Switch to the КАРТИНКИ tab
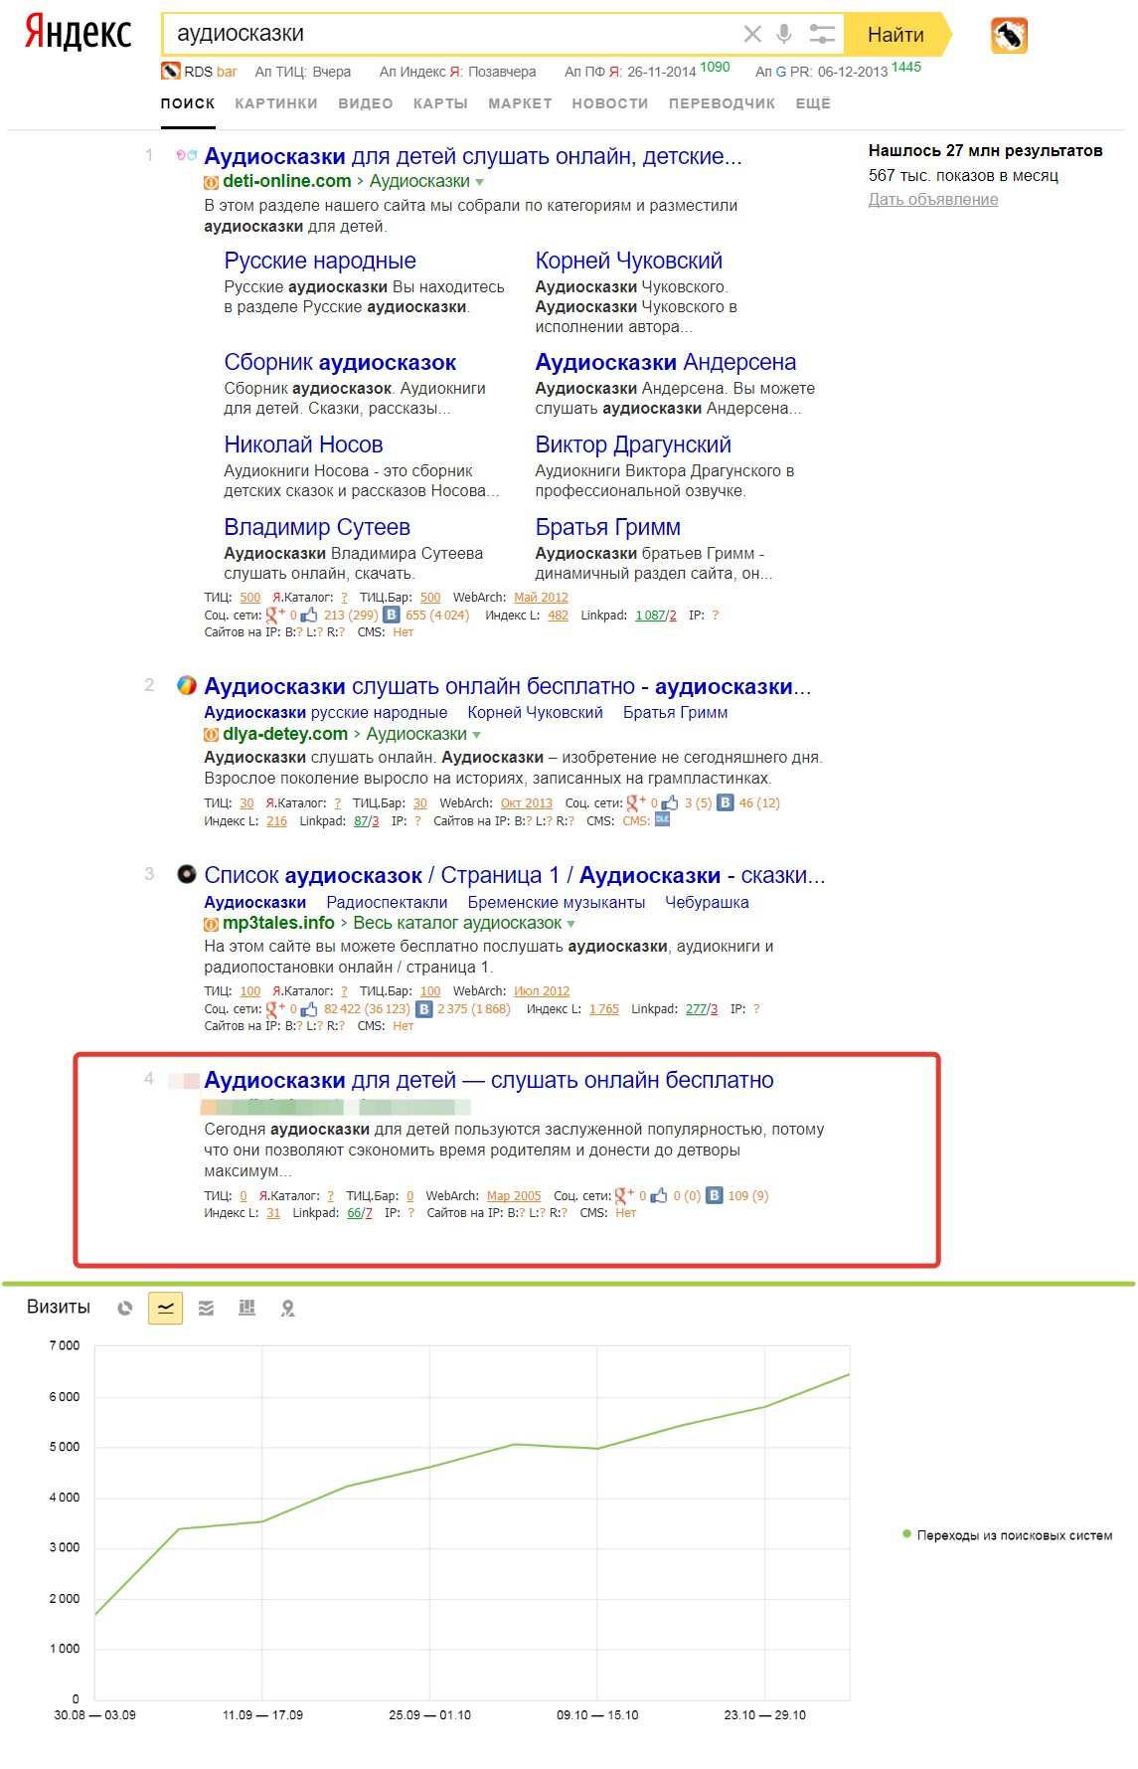Image resolution: width=1138 pixels, height=1769 pixels. [276, 103]
